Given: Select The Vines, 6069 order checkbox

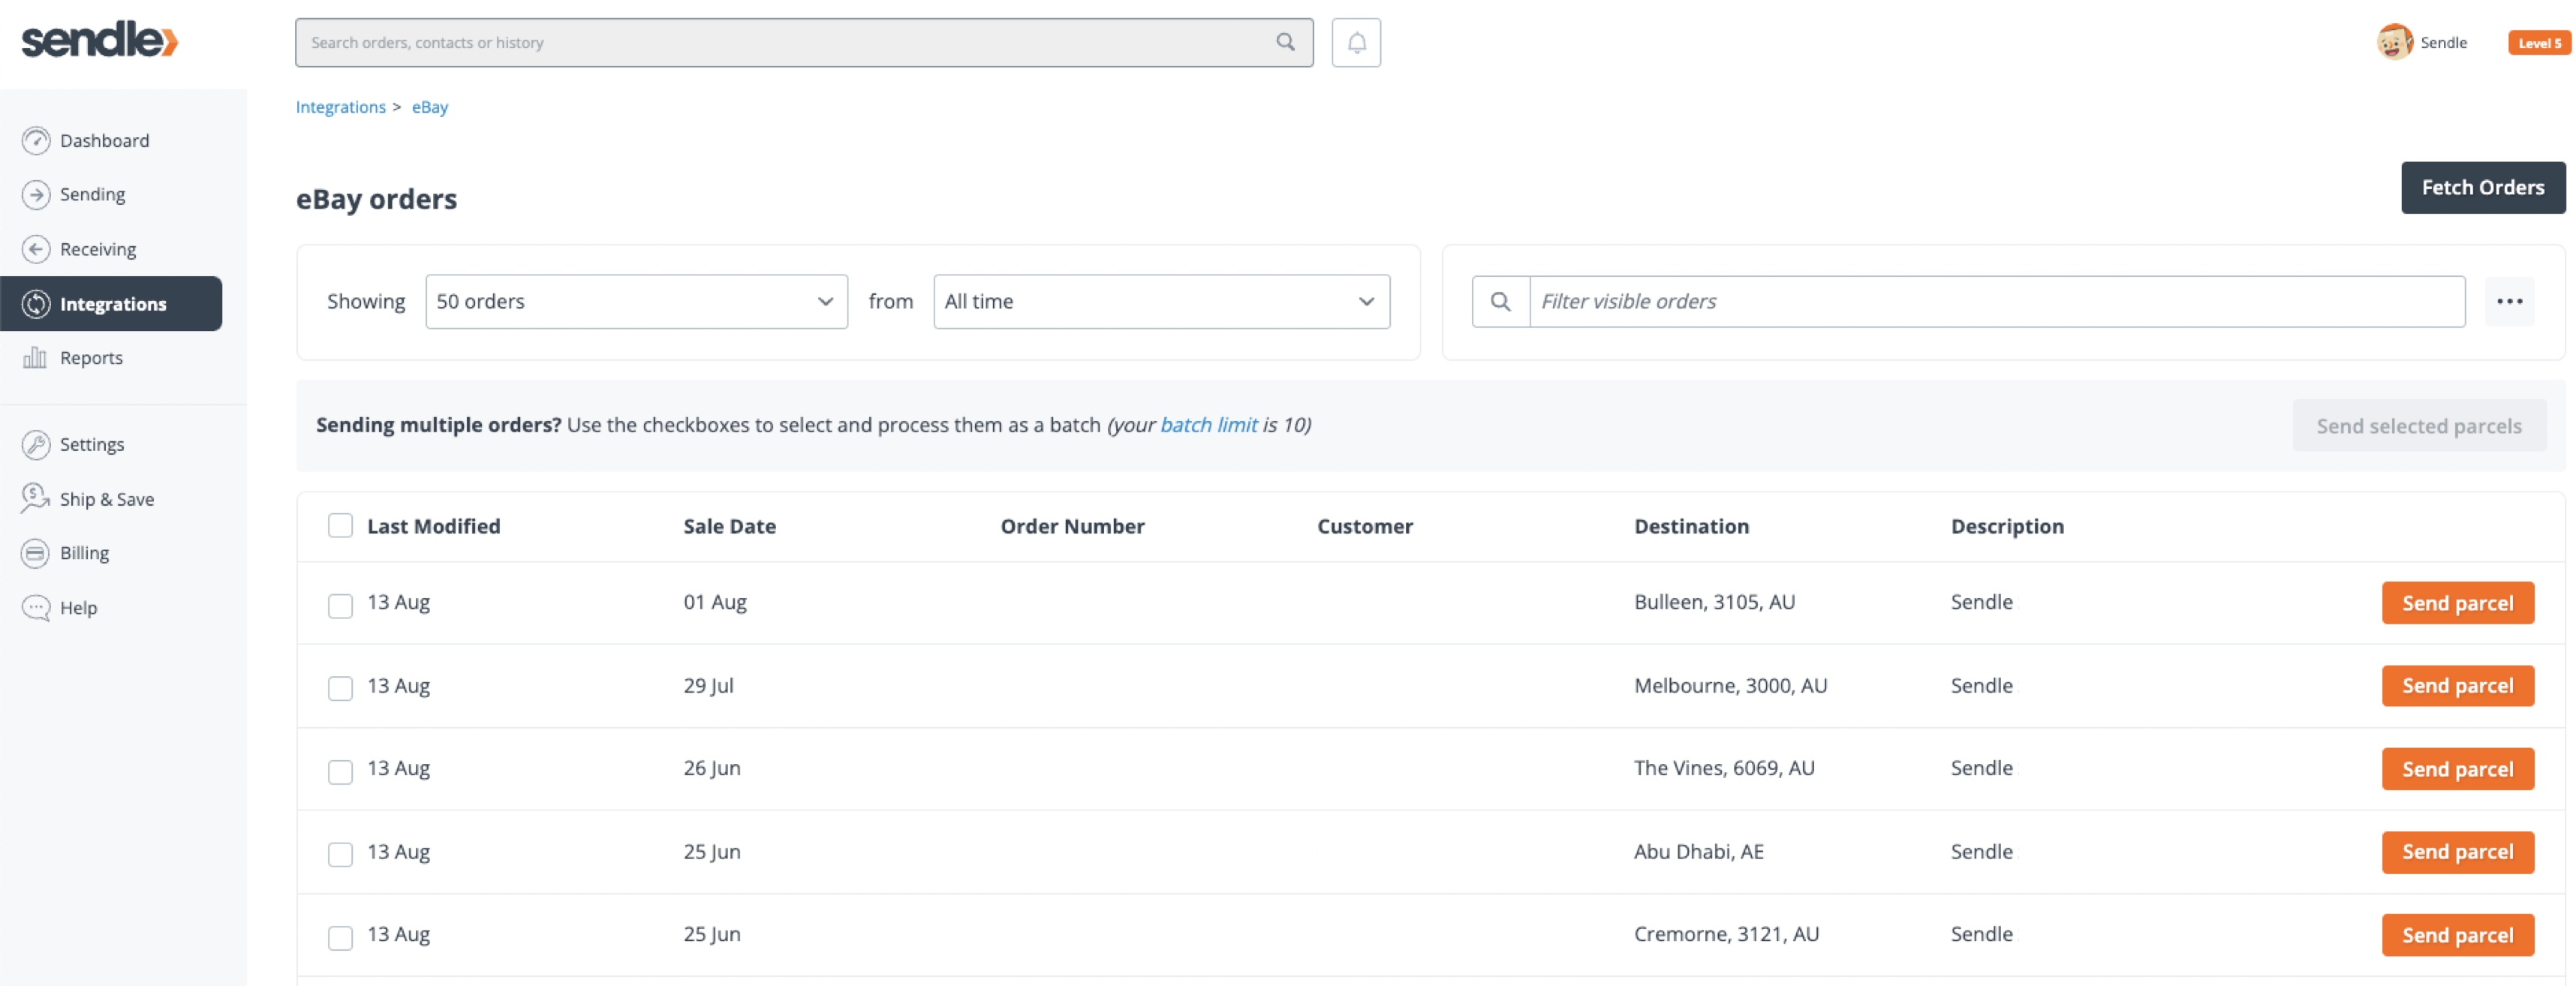Looking at the screenshot, I should click(x=340, y=772).
